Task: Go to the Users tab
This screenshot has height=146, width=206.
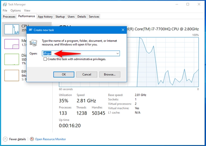Action: [71, 17]
